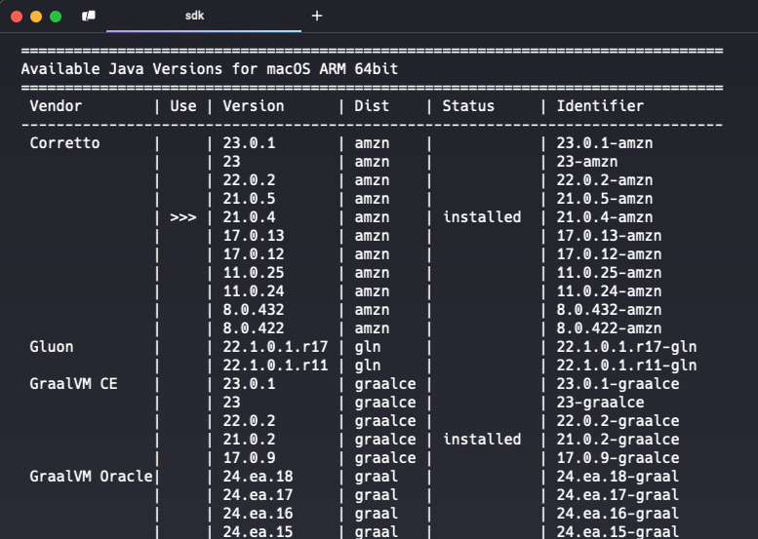The height and width of the screenshot is (539, 758).
Task: Click the installed status for 21.0.4-amzn
Action: pyautogui.click(x=482, y=216)
